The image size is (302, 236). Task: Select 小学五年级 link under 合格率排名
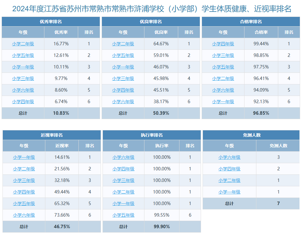point(223,67)
